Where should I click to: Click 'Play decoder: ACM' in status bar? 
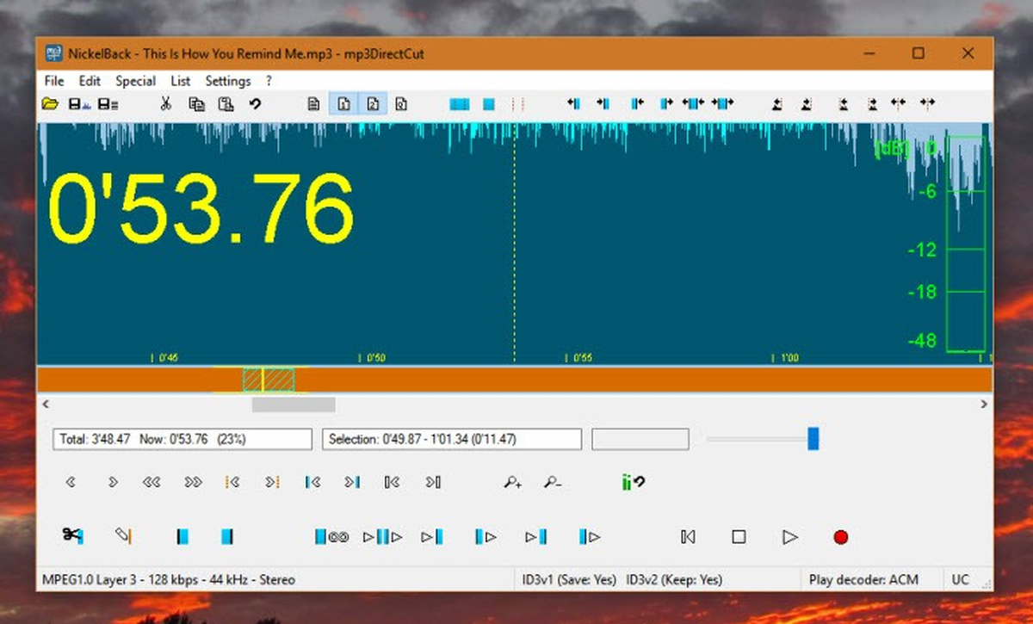tap(863, 580)
